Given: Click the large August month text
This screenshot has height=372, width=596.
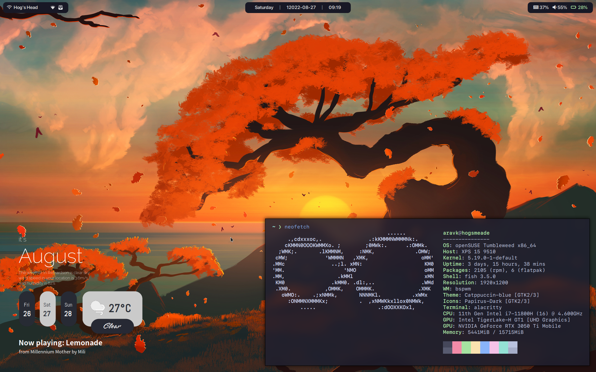Looking at the screenshot, I should [x=51, y=257].
